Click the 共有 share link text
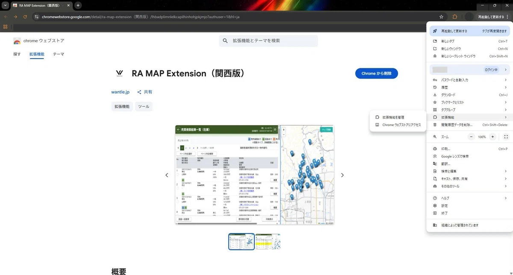Image resolution: width=513 pixels, height=275 pixels. click(148, 92)
